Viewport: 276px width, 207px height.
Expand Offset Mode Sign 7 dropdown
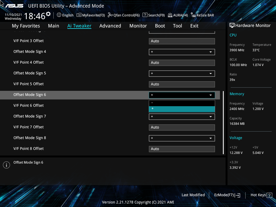[182, 117]
